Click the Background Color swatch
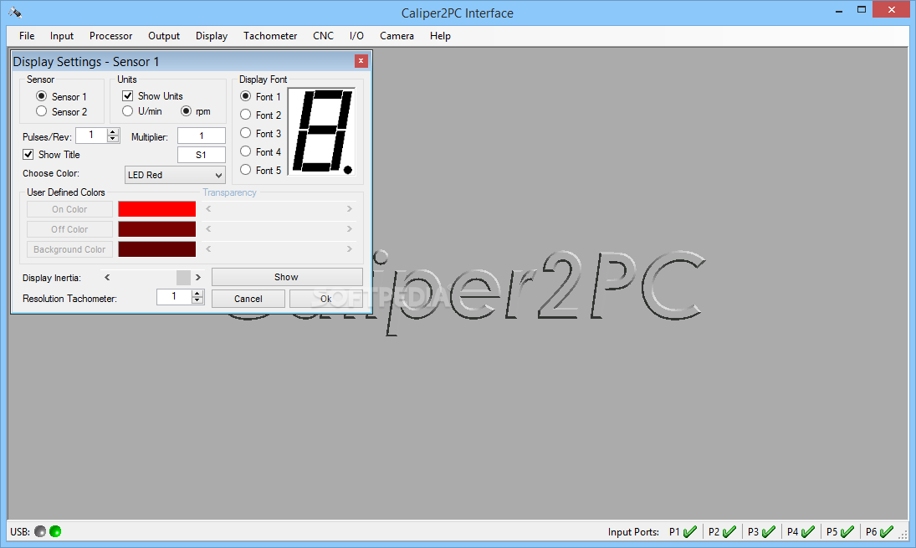 click(156, 248)
